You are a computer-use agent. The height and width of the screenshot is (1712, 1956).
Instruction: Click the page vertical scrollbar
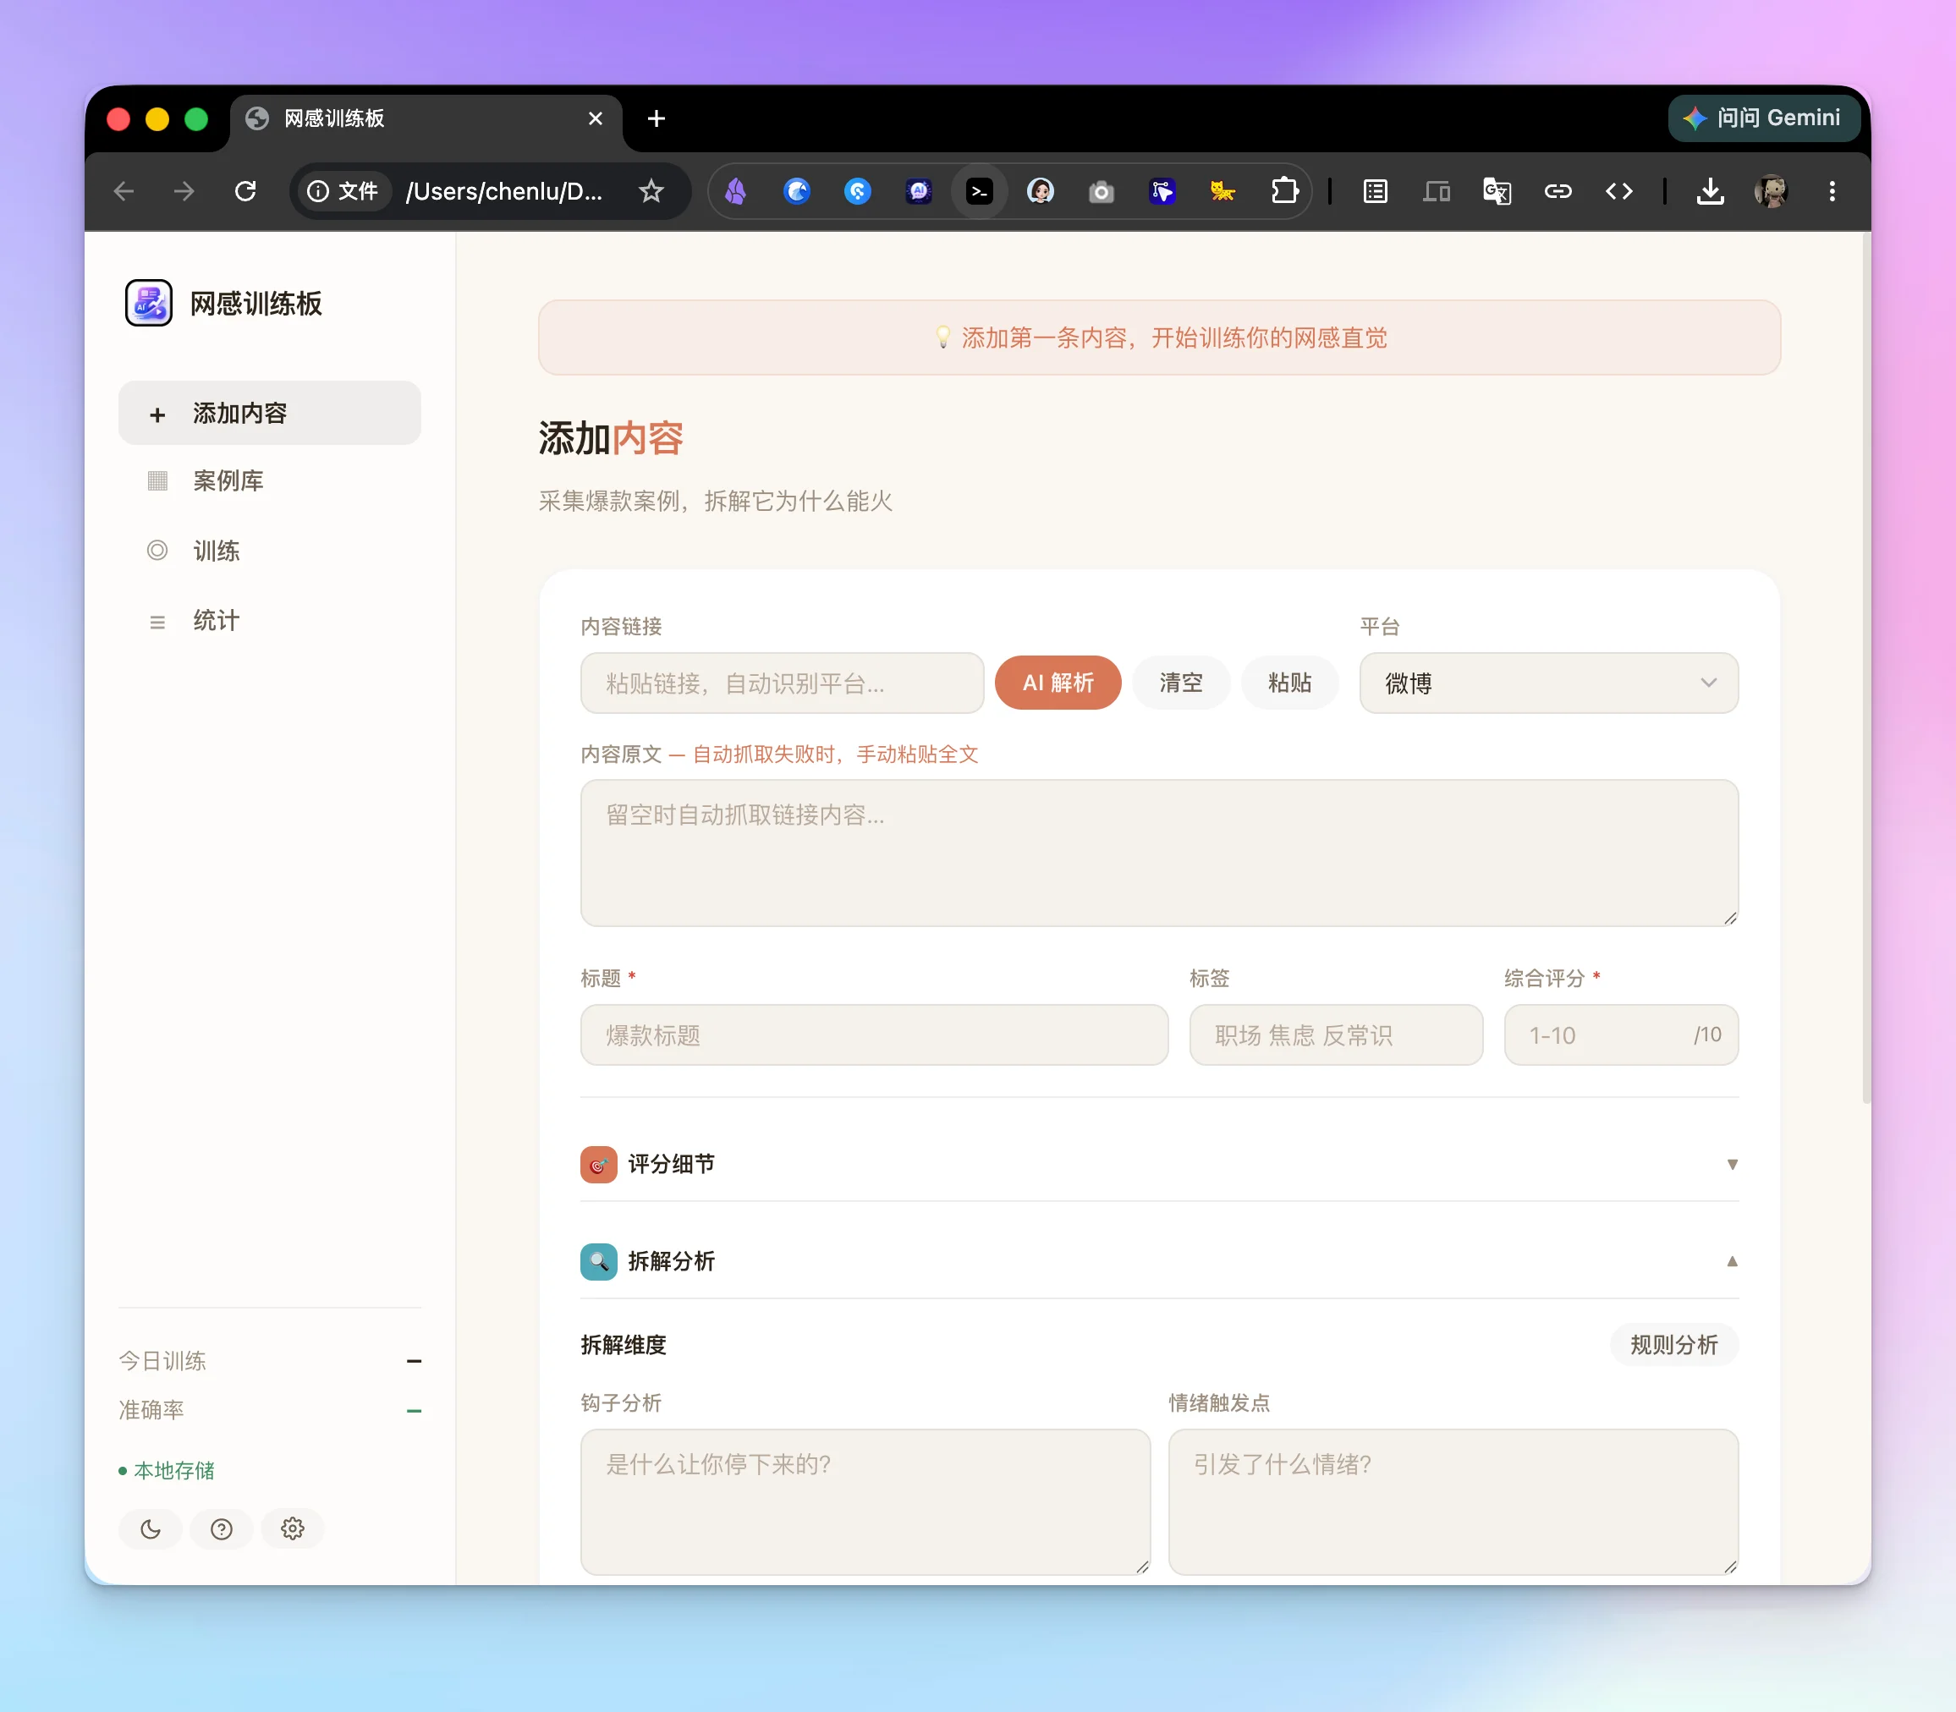coord(1865,669)
